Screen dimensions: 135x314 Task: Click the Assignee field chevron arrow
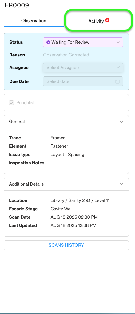(x=118, y=68)
